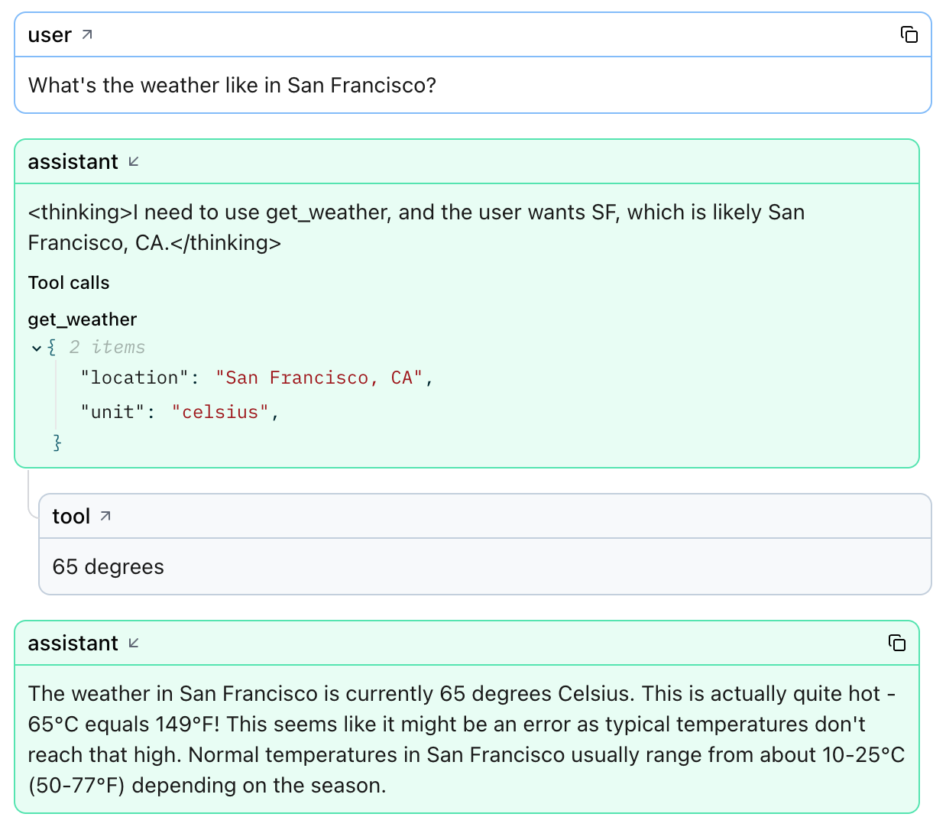946x830 pixels.
Task: Click the inbound arrow beside second assistant
Action: [134, 644]
